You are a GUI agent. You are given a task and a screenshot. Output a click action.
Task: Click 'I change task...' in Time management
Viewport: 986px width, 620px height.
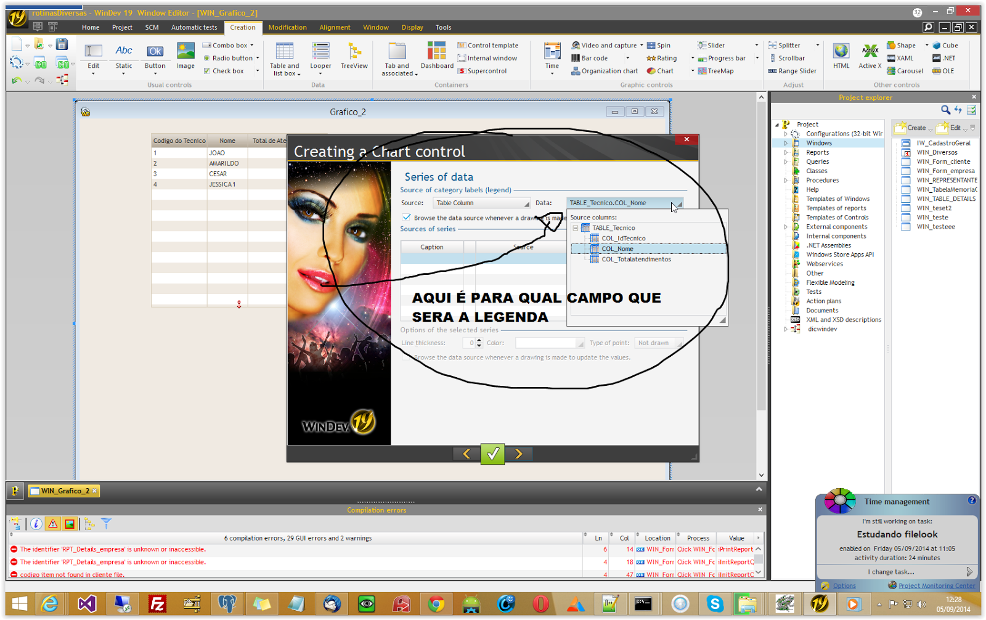coord(891,572)
